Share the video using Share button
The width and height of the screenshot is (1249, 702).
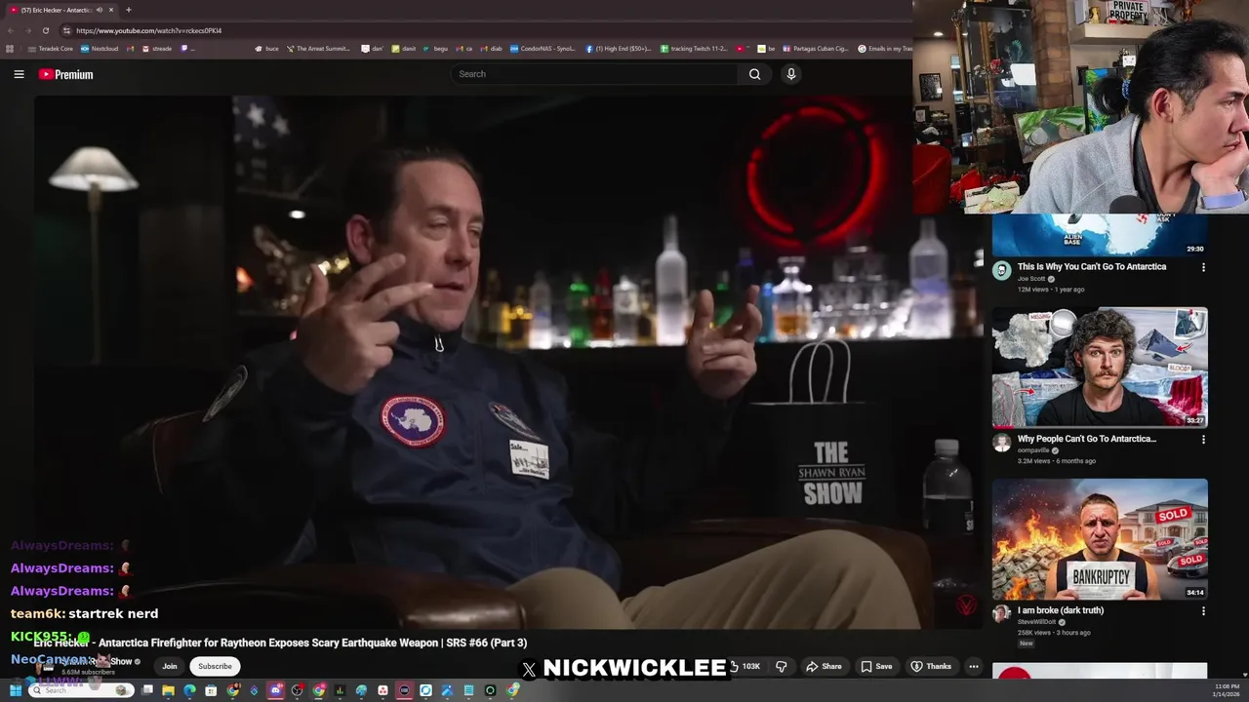824,666
